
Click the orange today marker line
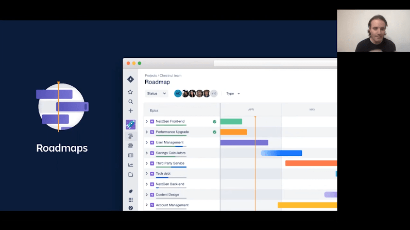pos(255,155)
